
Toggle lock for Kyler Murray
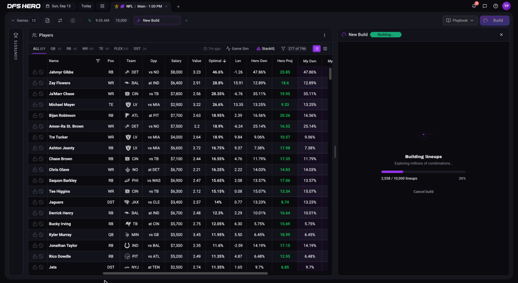pyautogui.click(x=35, y=235)
